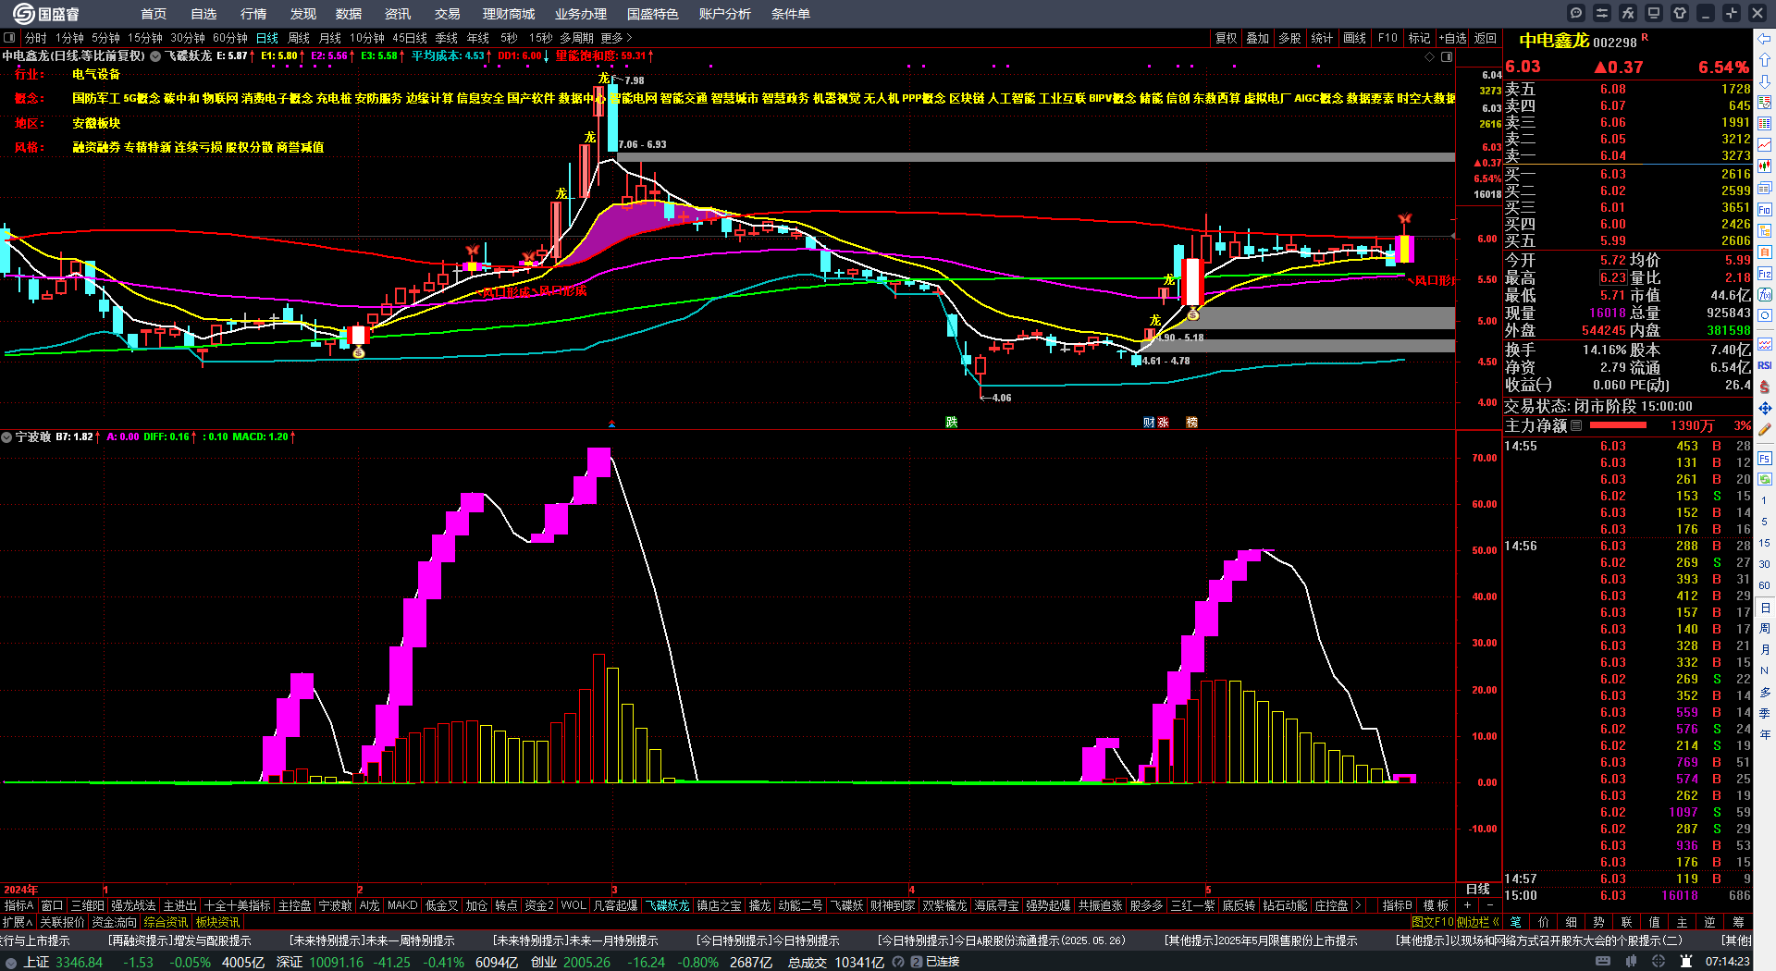
Task: Open 图文F10 link
Action: 1432,922
